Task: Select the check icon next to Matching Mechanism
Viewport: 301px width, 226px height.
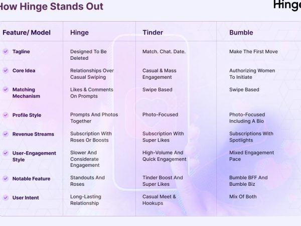Action: coord(6,90)
